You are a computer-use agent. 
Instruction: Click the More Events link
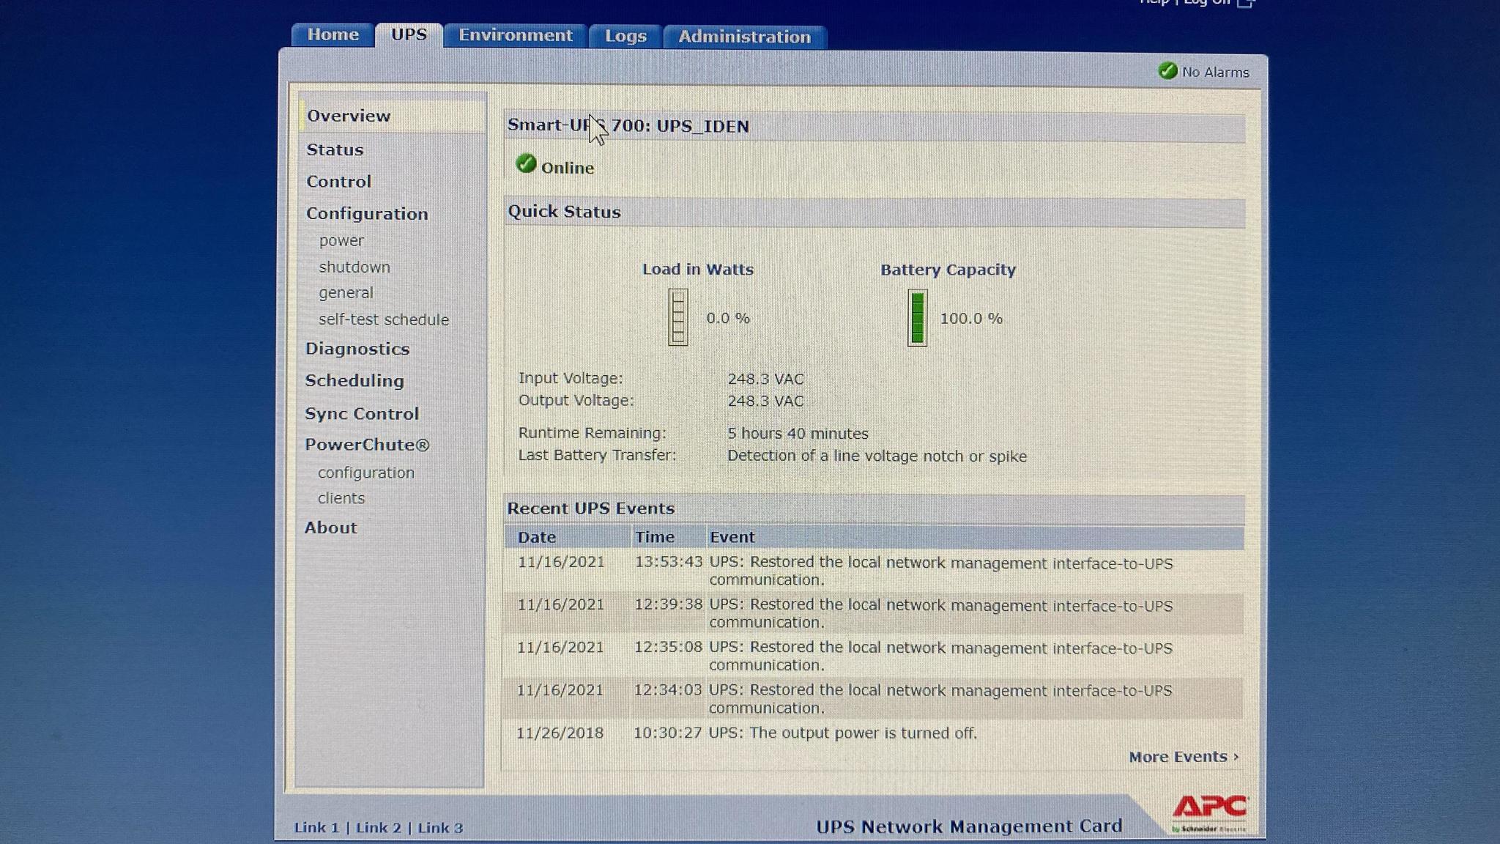point(1184,757)
